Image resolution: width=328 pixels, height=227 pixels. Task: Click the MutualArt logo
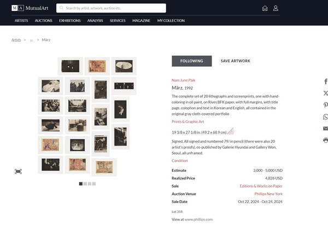pyautogui.click(x=30, y=8)
